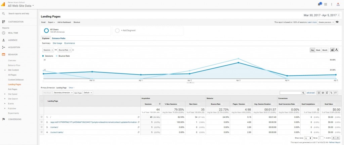Switch the graph to Week
The width and height of the screenshot is (344, 145).
pos(318,50)
